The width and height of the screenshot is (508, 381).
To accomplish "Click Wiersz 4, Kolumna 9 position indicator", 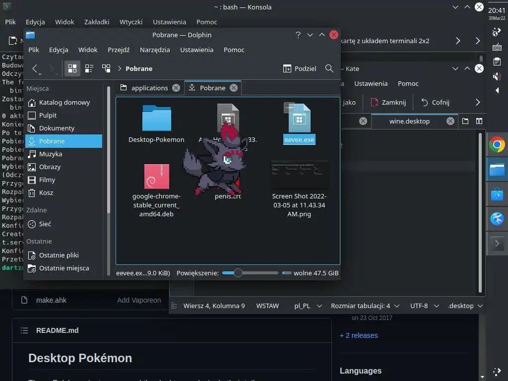I will click(x=214, y=306).
